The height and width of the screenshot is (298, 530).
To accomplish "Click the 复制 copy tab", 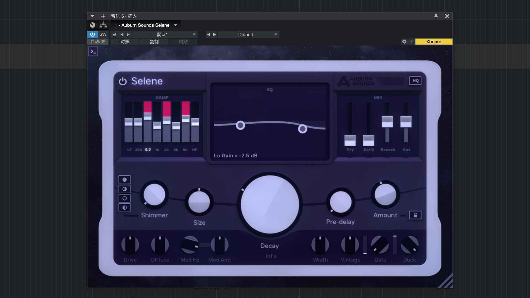I will [154, 42].
